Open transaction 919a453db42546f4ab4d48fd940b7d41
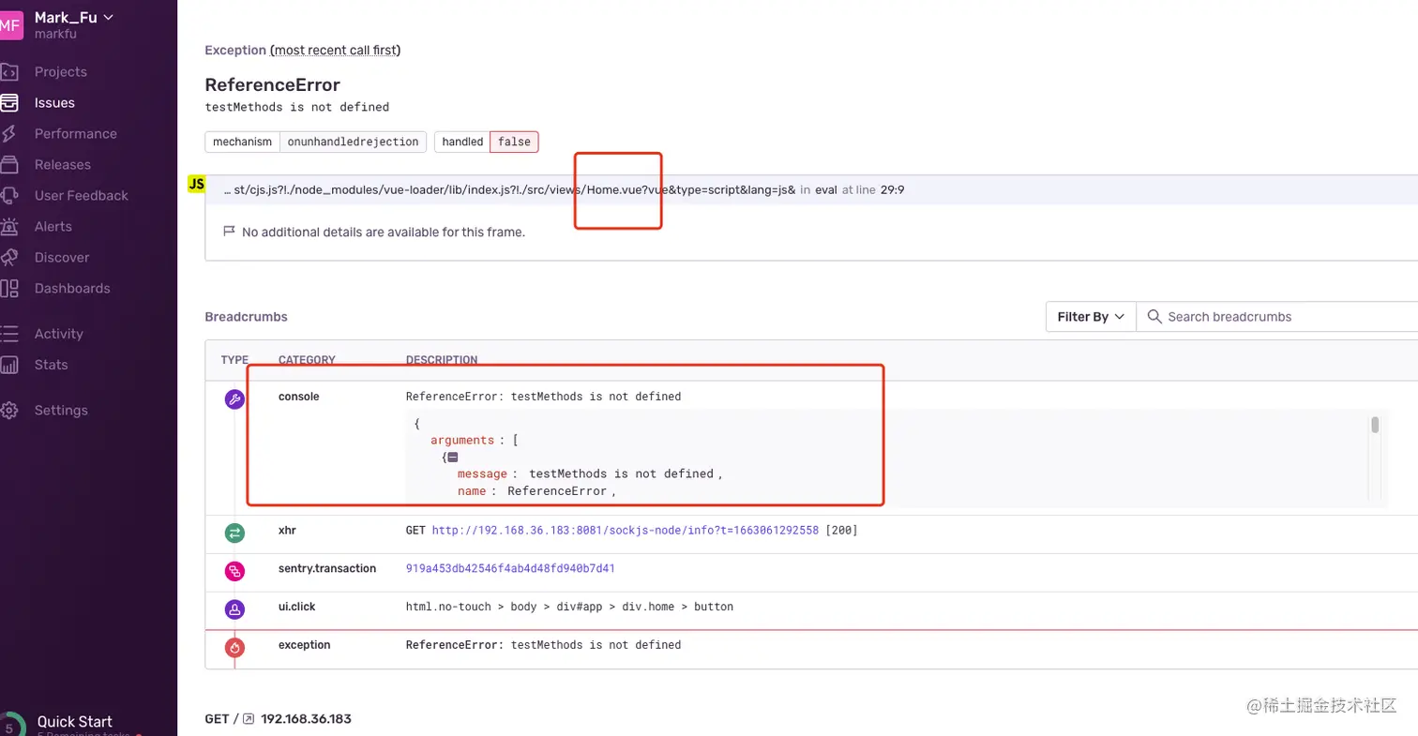 [510, 568]
